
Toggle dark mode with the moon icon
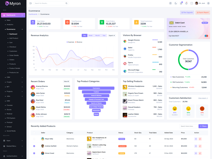tap(176, 3)
